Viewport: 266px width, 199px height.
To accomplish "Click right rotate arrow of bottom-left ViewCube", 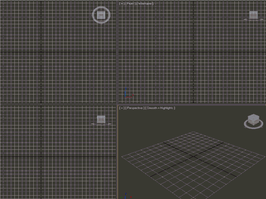I will point(109,124).
